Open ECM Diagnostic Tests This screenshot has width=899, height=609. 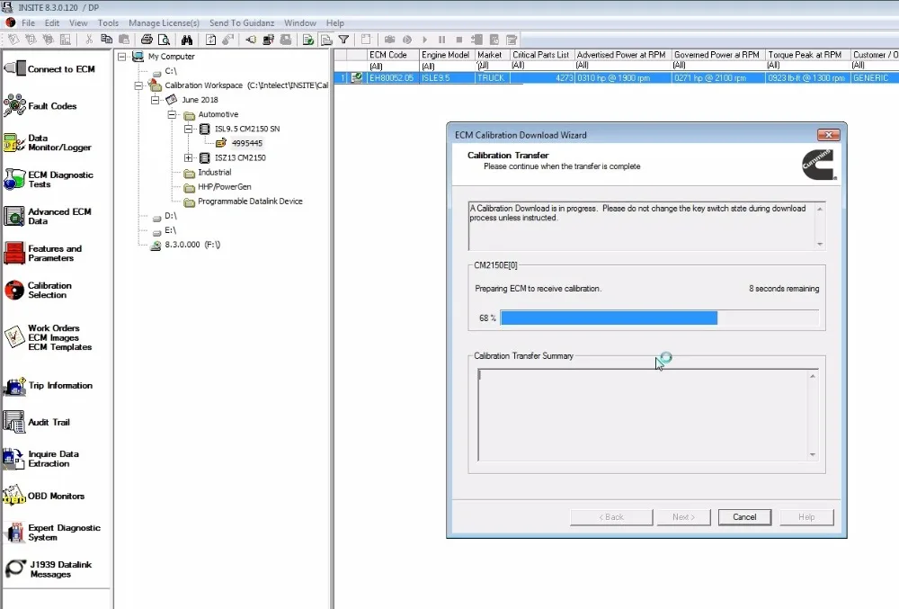[x=49, y=180]
